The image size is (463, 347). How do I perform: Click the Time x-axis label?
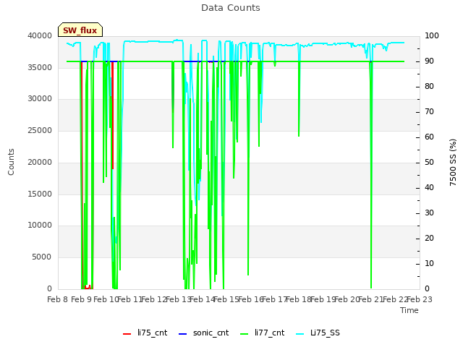[409, 310]
